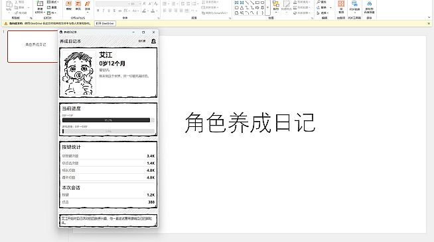434x242 pixels.
Task: Click the current progress bar
Action: pos(108,120)
